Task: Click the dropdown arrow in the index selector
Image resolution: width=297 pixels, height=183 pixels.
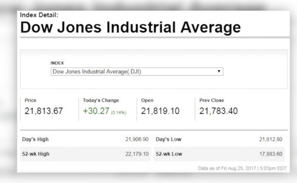Action: click(x=218, y=71)
